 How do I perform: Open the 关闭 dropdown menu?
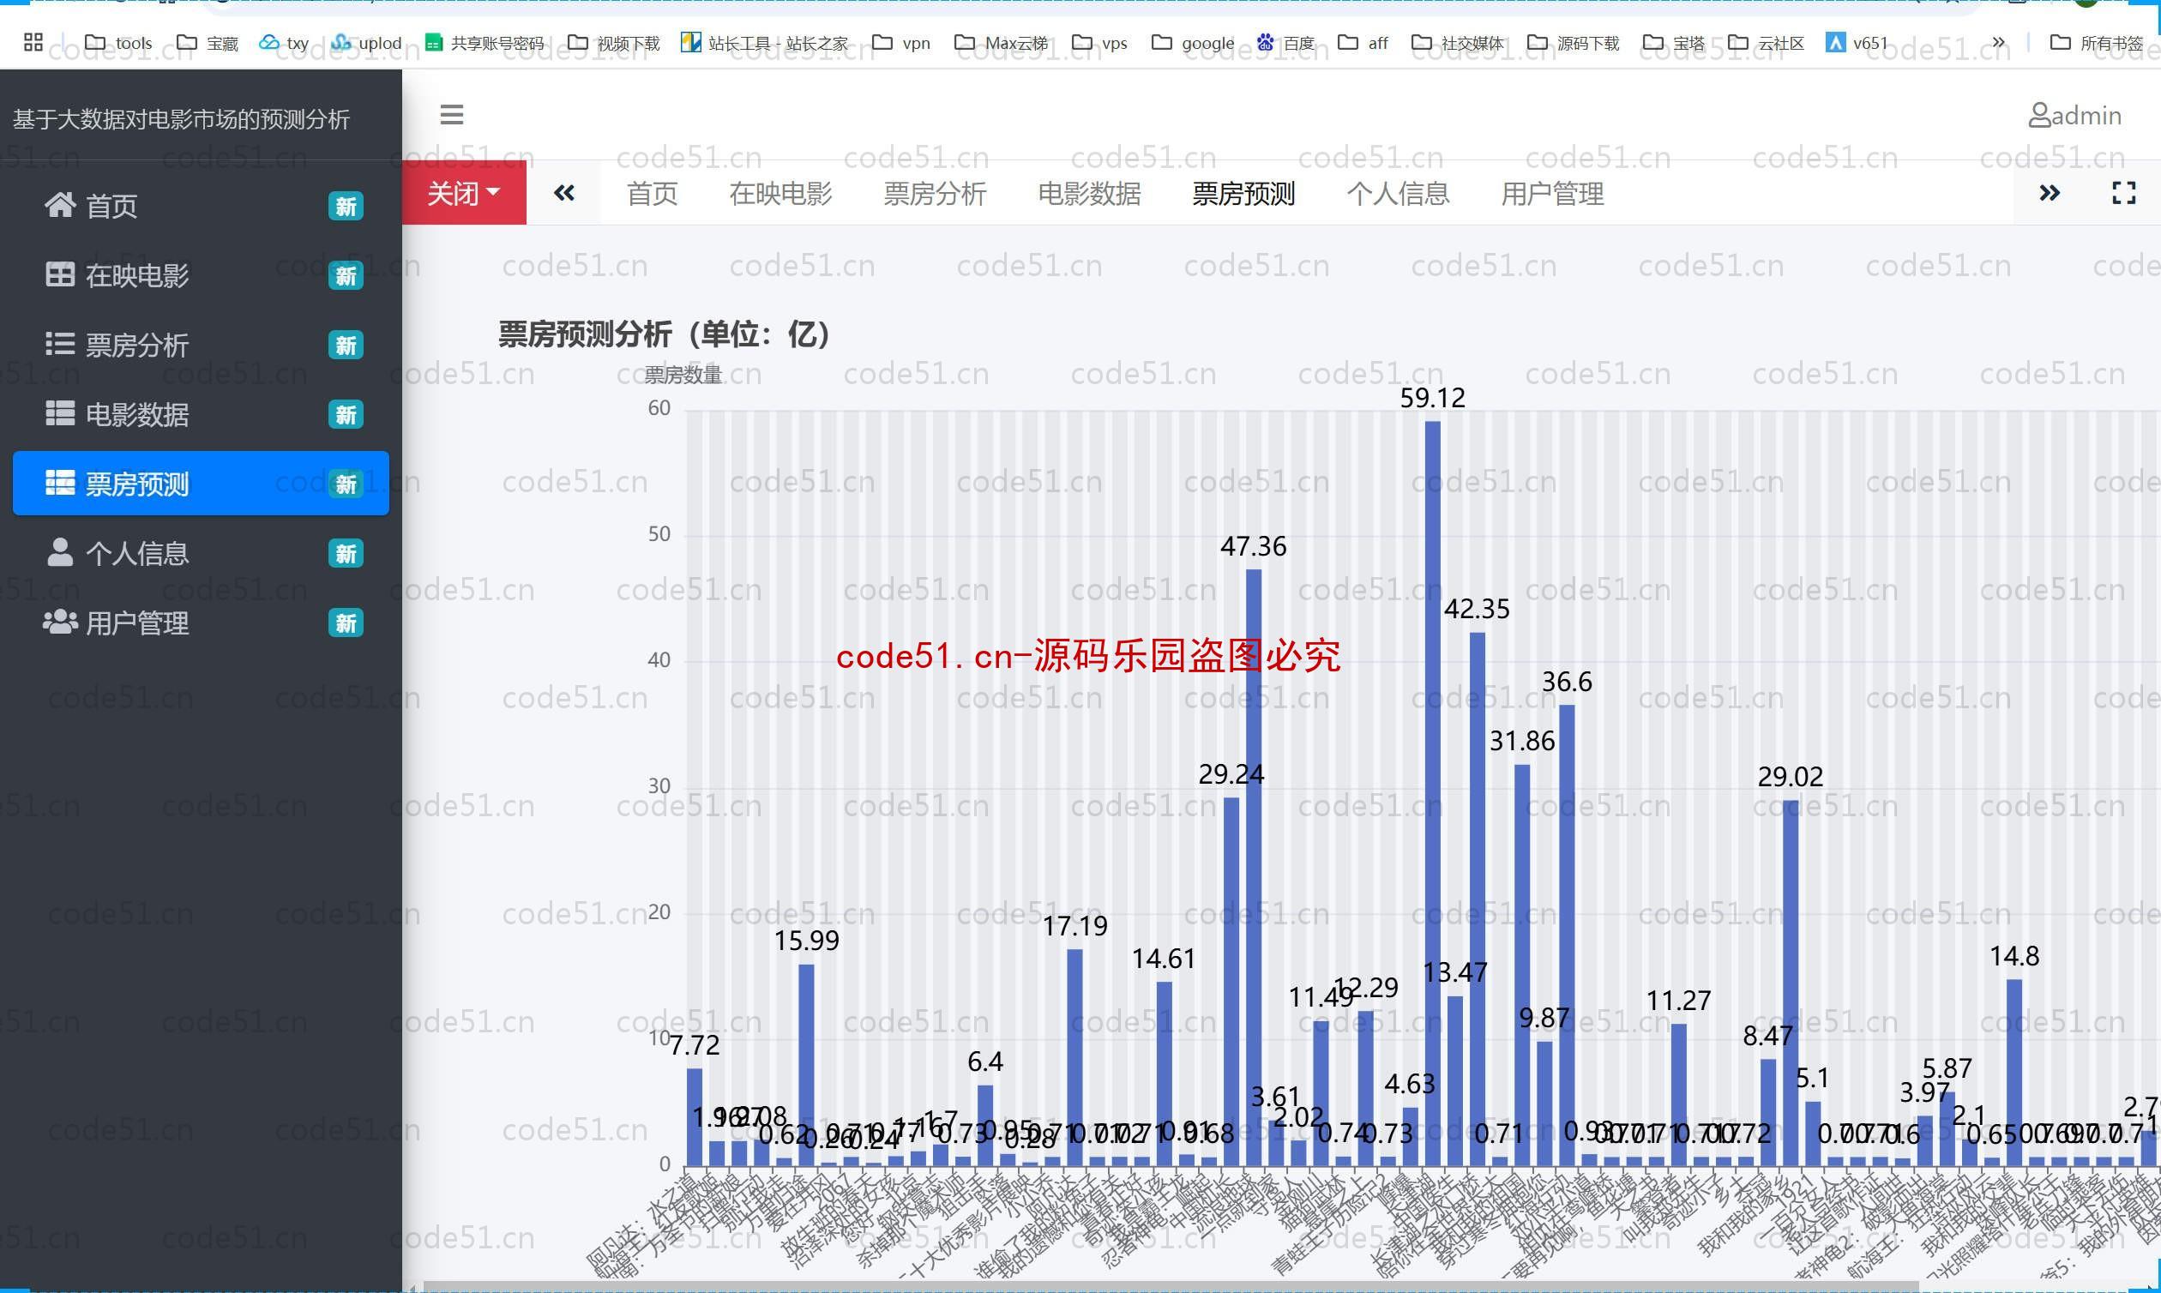[x=463, y=191]
